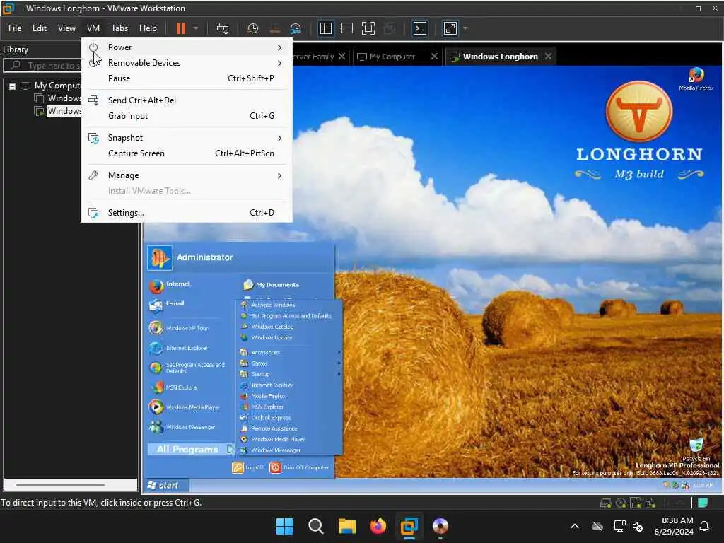Click the Windows Start button on host taskbar
The image size is (724, 543).
coord(284,526)
